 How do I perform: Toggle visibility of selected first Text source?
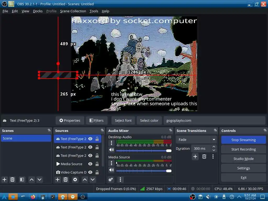(90, 139)
